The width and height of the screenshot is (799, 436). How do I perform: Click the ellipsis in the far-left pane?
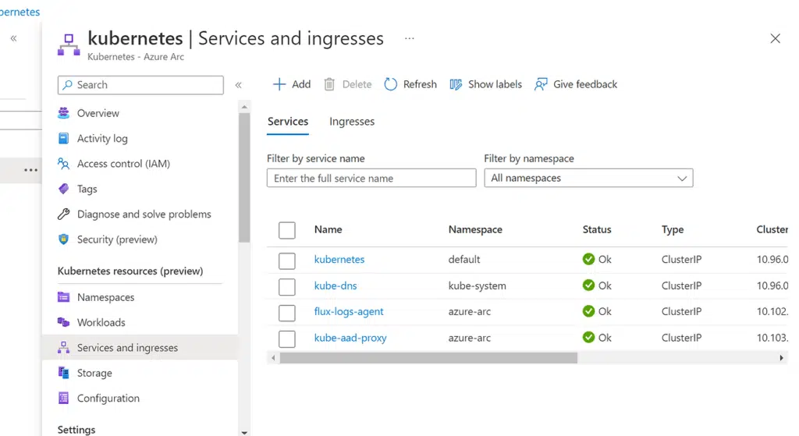click(x=30, y=170)
